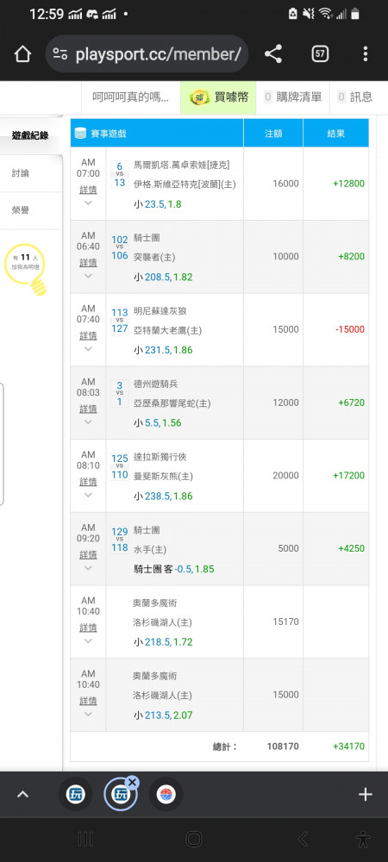
Task: Open the 榮譽 sidebar tab
Action: click(31, 210)
